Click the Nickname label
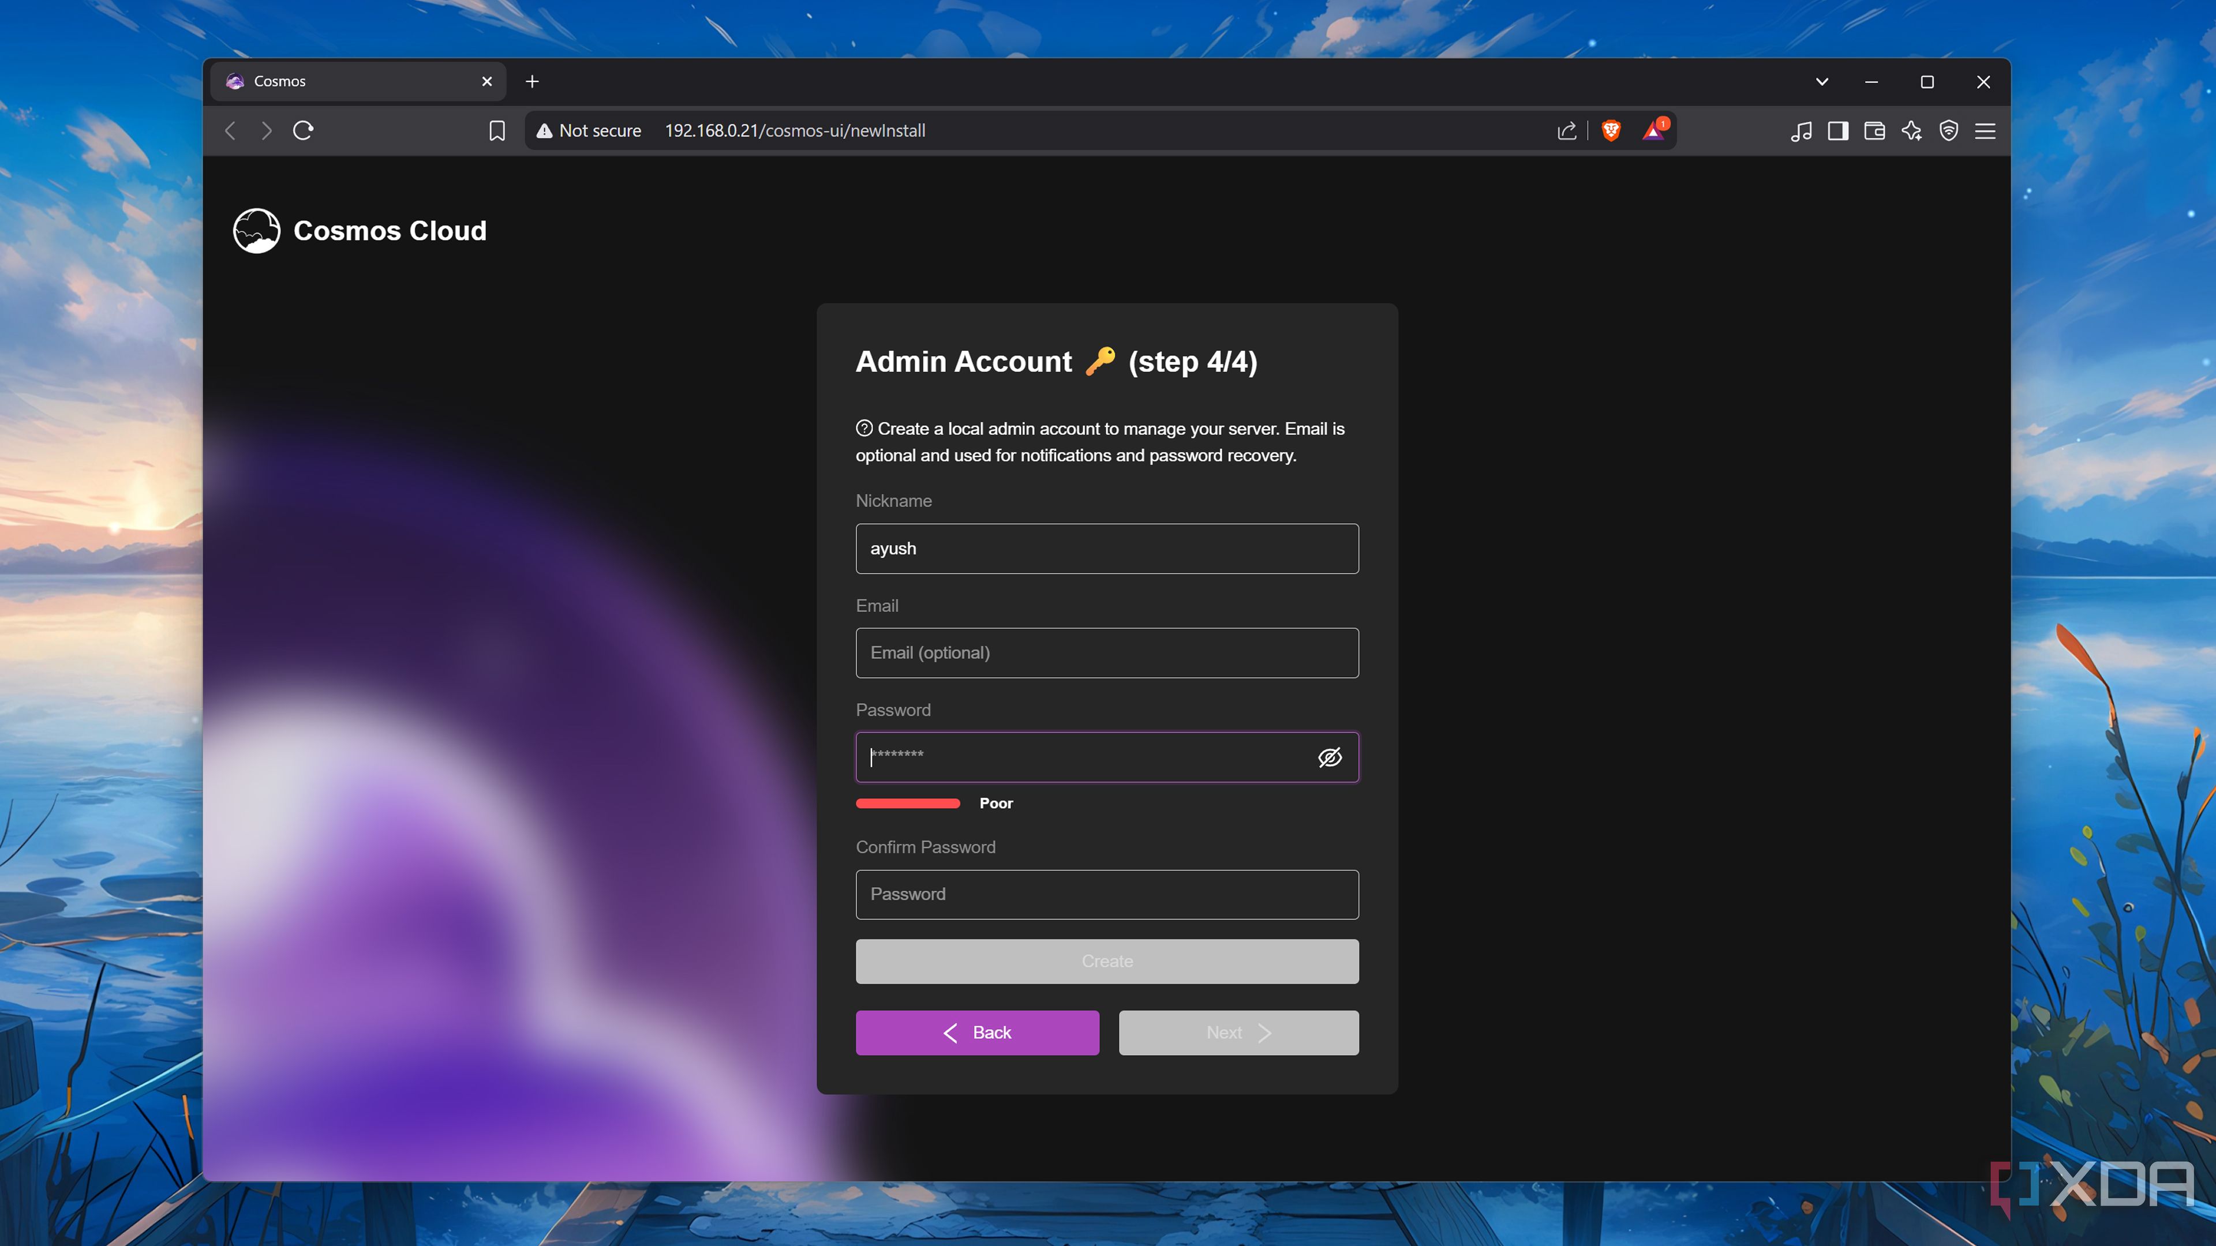 pyautogui.click(x=894, y=501)
